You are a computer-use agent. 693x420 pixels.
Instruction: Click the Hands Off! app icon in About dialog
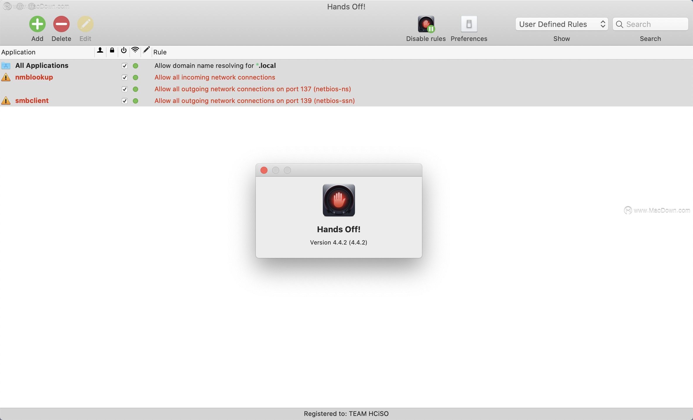[x=339, y=200]
